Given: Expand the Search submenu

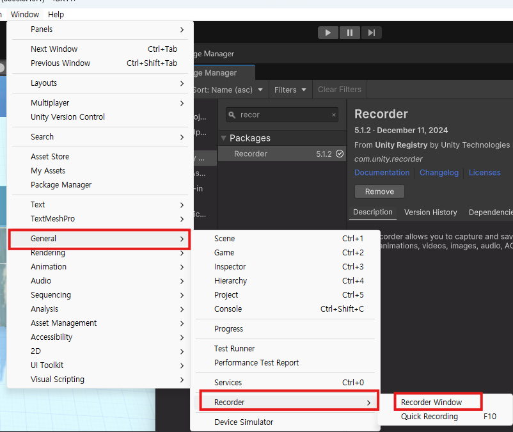Looking at the screenshot, I should (100, 137).
